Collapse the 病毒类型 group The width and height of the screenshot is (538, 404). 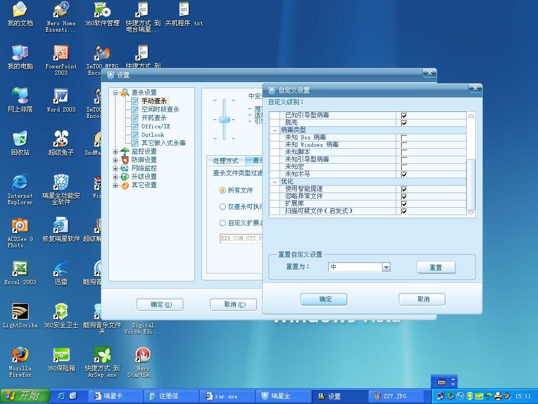[x=275, y=130]
